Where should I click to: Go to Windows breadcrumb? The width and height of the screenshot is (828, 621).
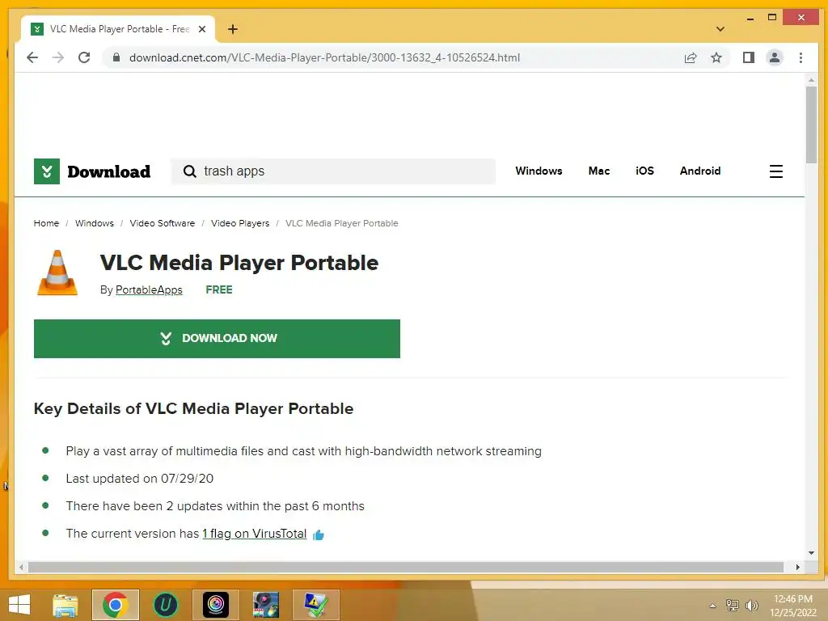95,223
